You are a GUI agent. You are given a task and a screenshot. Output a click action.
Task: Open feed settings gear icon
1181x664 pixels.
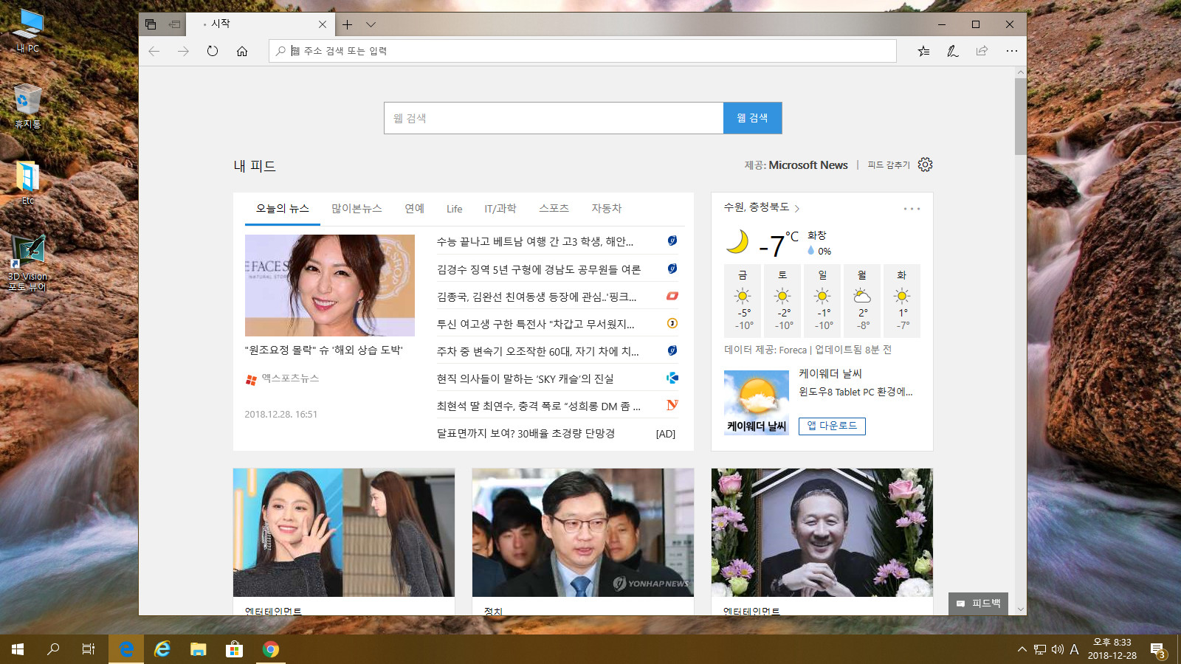925,165
